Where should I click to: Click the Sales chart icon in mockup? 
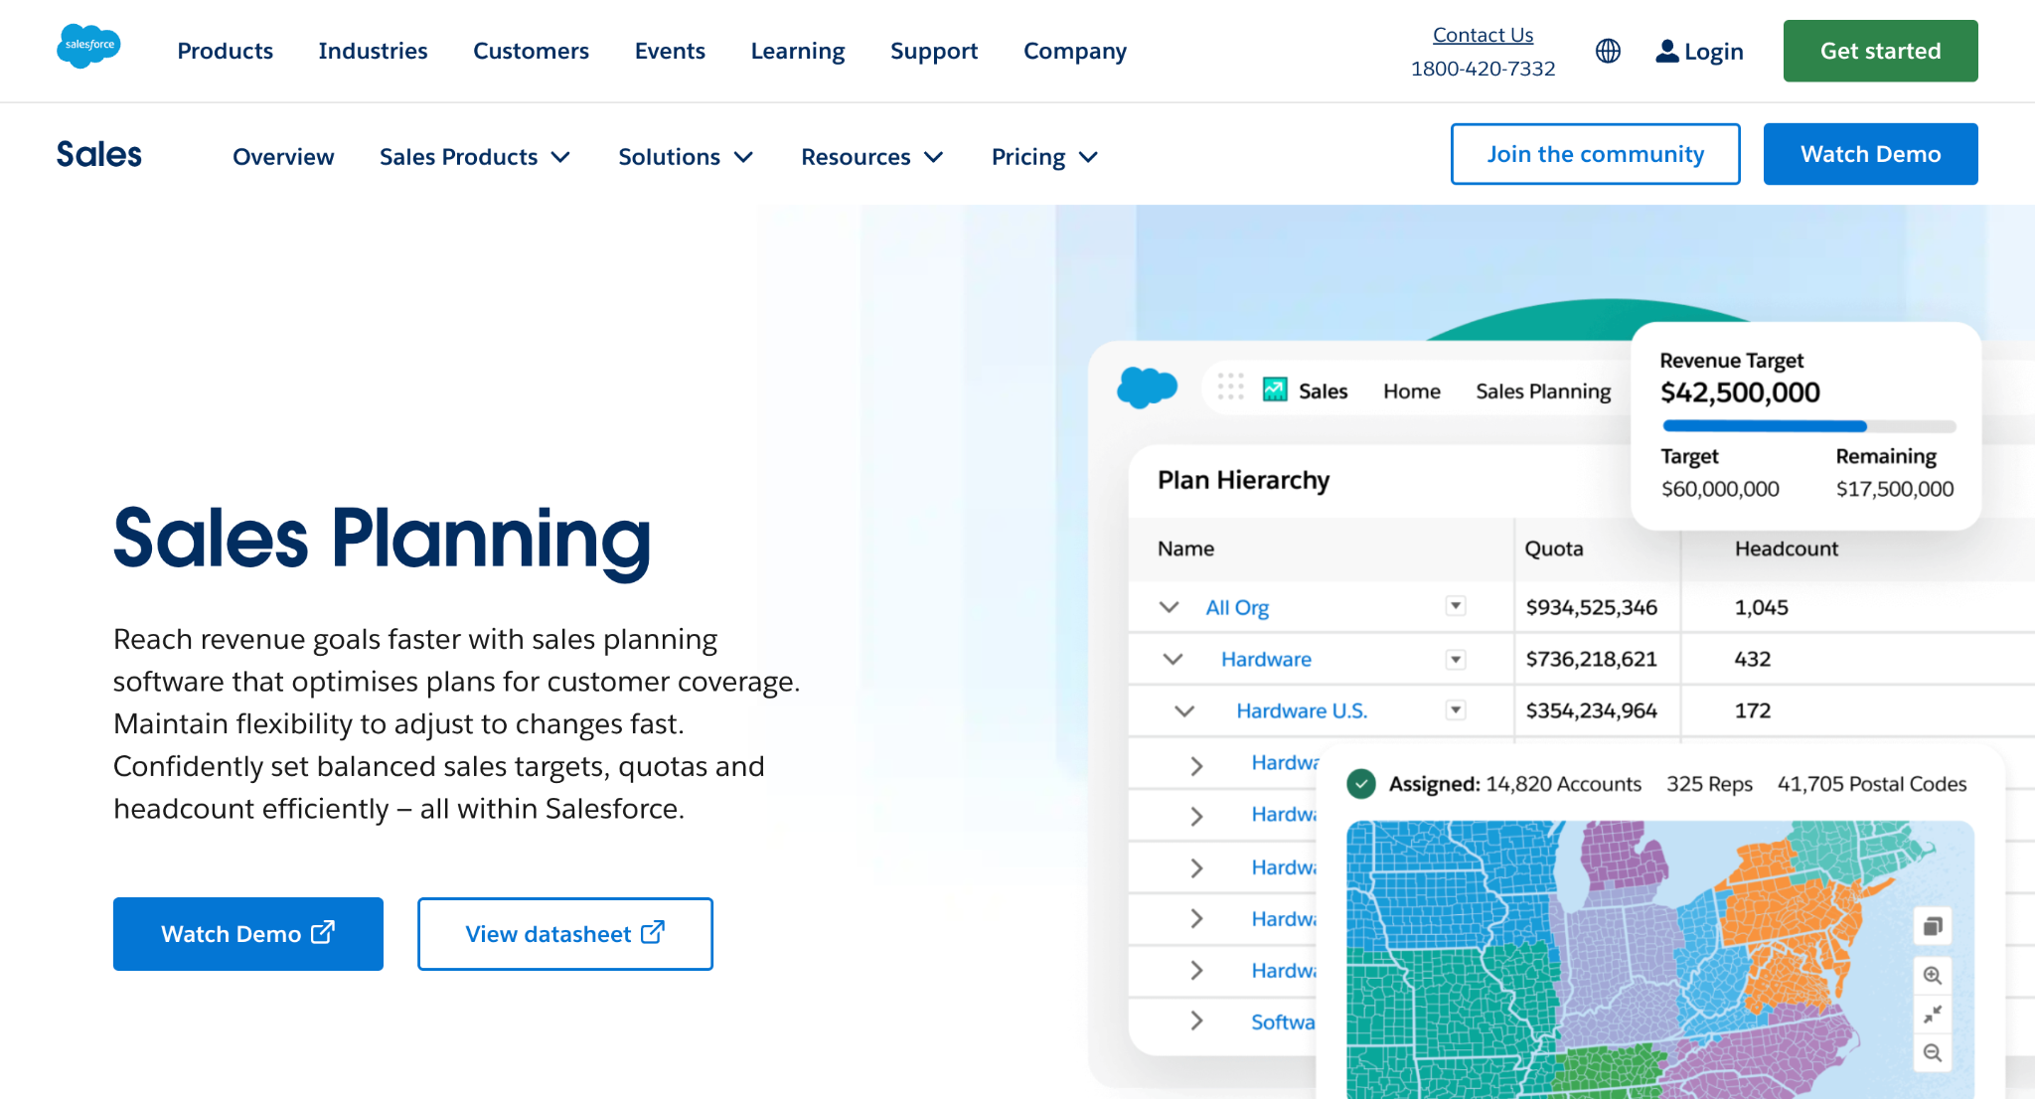pyautogui.click(x=1275, y=390)
